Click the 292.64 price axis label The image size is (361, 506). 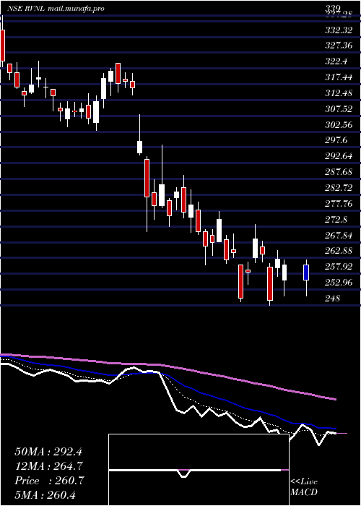[x=339, y=156]
